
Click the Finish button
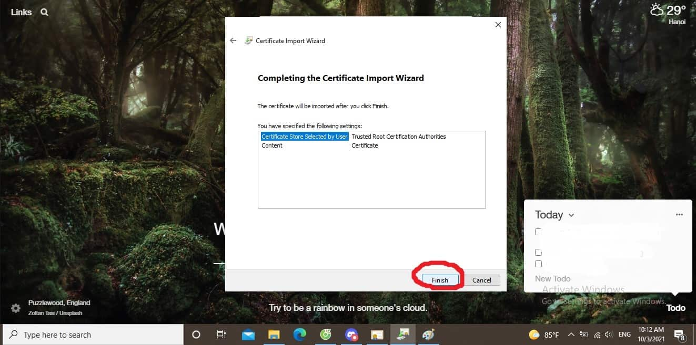(x=439, y=280)
